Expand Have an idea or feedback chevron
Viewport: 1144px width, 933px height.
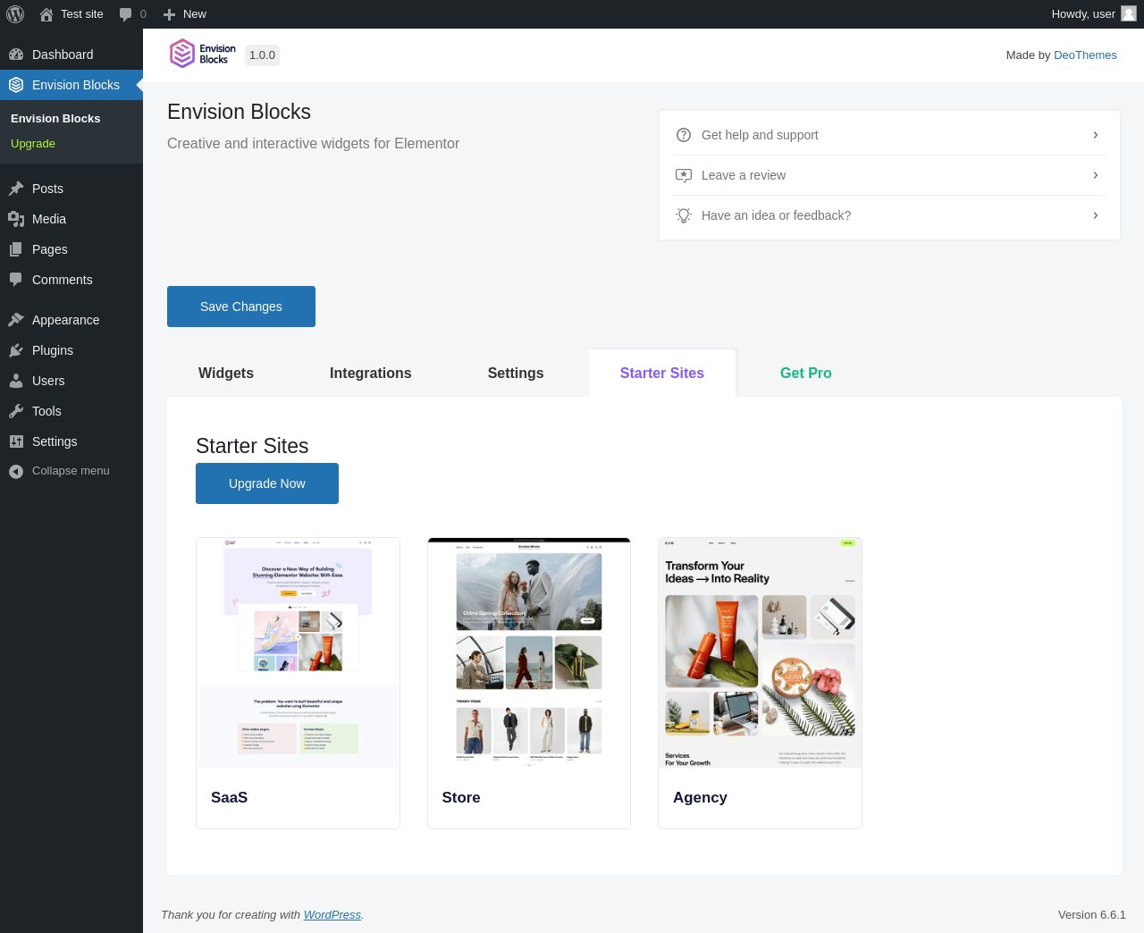tap(1096, 215)
